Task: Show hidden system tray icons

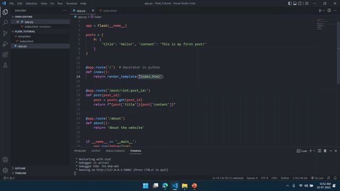Action: pos(287,186)
